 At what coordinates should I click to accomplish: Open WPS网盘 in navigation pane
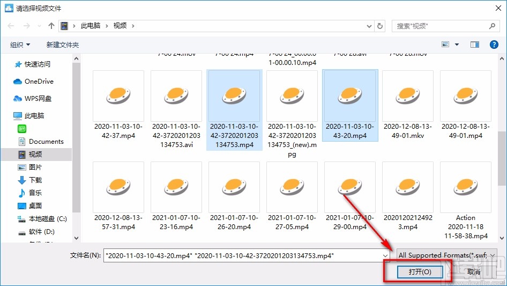[x=32, y=99]
